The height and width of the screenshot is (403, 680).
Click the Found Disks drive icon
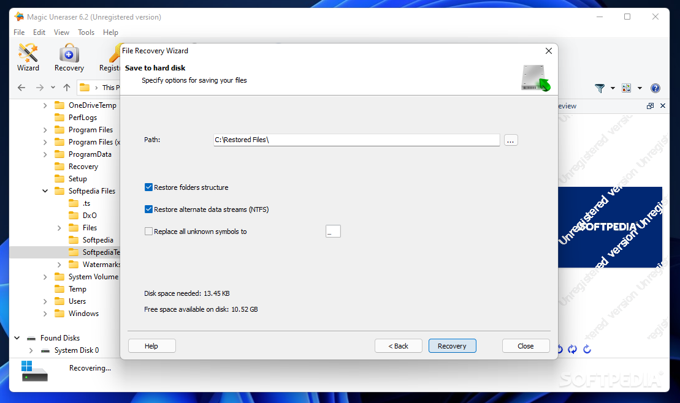[31, 338]
